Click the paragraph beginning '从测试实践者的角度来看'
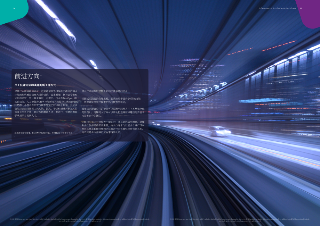The image size is (320, 226). pyautogui.click(x=111, y=100)
